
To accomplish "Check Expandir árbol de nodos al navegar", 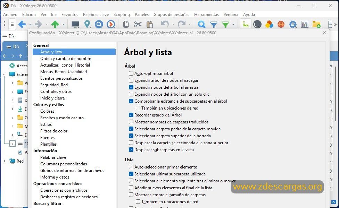I will [131, 80].
